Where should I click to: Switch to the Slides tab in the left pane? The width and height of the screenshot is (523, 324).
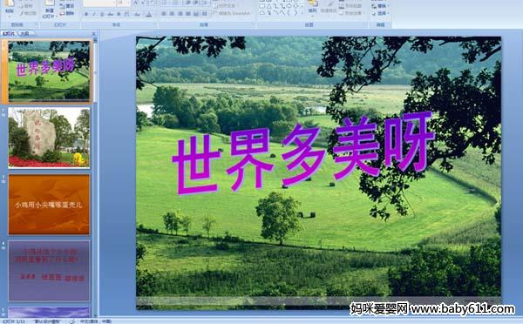[x=9, y=33]
